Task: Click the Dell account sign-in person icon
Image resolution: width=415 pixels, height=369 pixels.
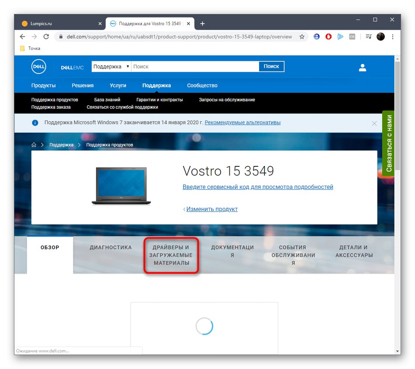Action: coord(362,67)
